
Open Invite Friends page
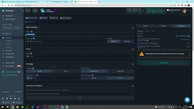pyautogui.click(x=10, y=63)
